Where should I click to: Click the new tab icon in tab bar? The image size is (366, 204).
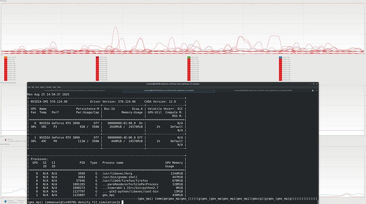pyautogui.click(x=312, y=90)
